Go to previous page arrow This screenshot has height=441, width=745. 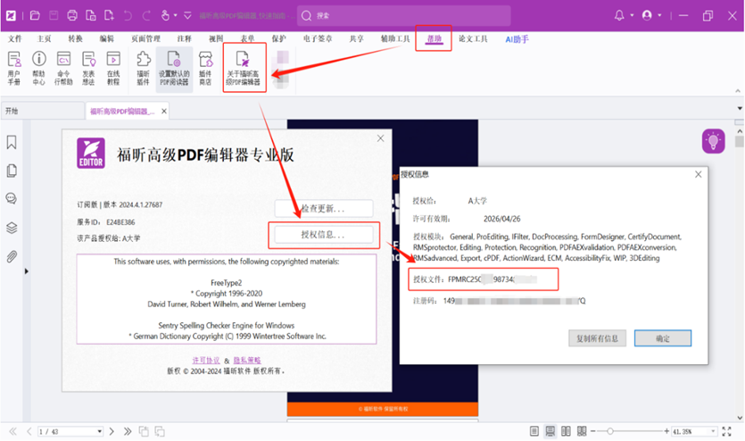[x=29, y=431]
